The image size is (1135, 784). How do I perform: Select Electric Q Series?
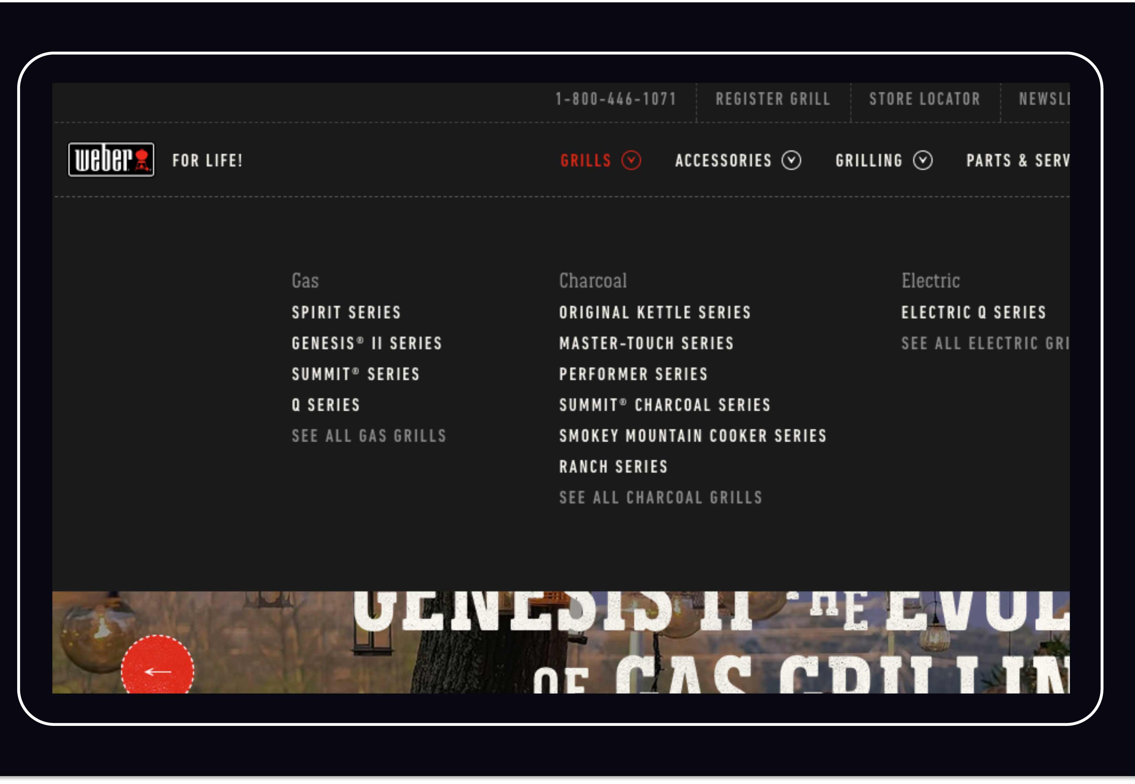pyautogui.click(x=974, y=313)
